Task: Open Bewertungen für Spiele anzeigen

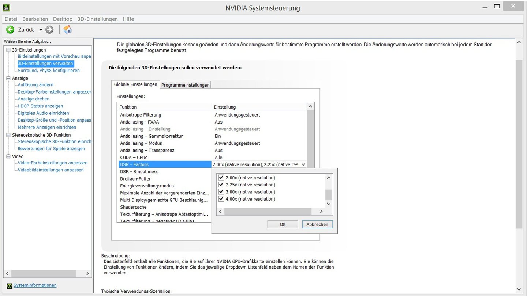Action: point(51,149)
